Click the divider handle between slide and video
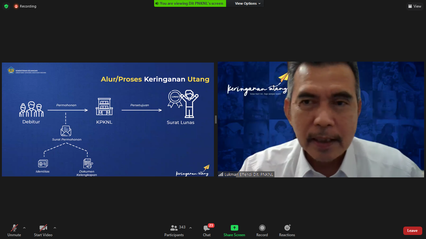The height and width of the screenshot is (239, 426). pyautogui.click(x=216, y=119)
